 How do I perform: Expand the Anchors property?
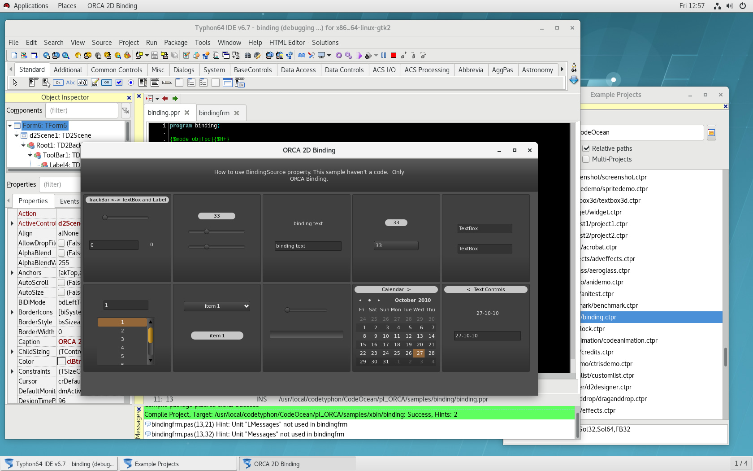(12, 273)
